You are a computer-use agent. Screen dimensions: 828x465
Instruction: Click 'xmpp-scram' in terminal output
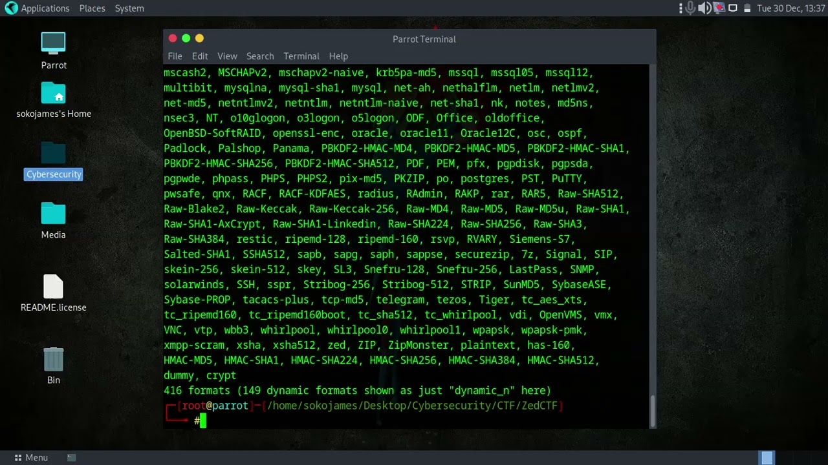[194, 345]
